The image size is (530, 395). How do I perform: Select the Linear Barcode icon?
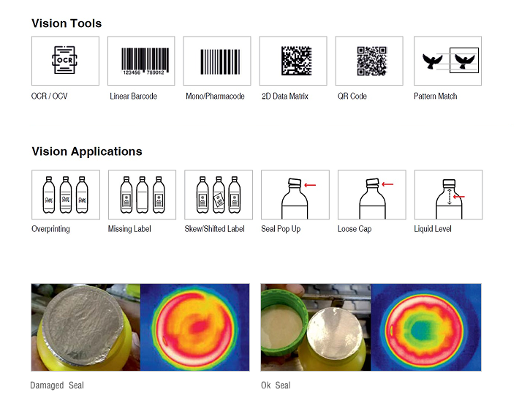141,61
